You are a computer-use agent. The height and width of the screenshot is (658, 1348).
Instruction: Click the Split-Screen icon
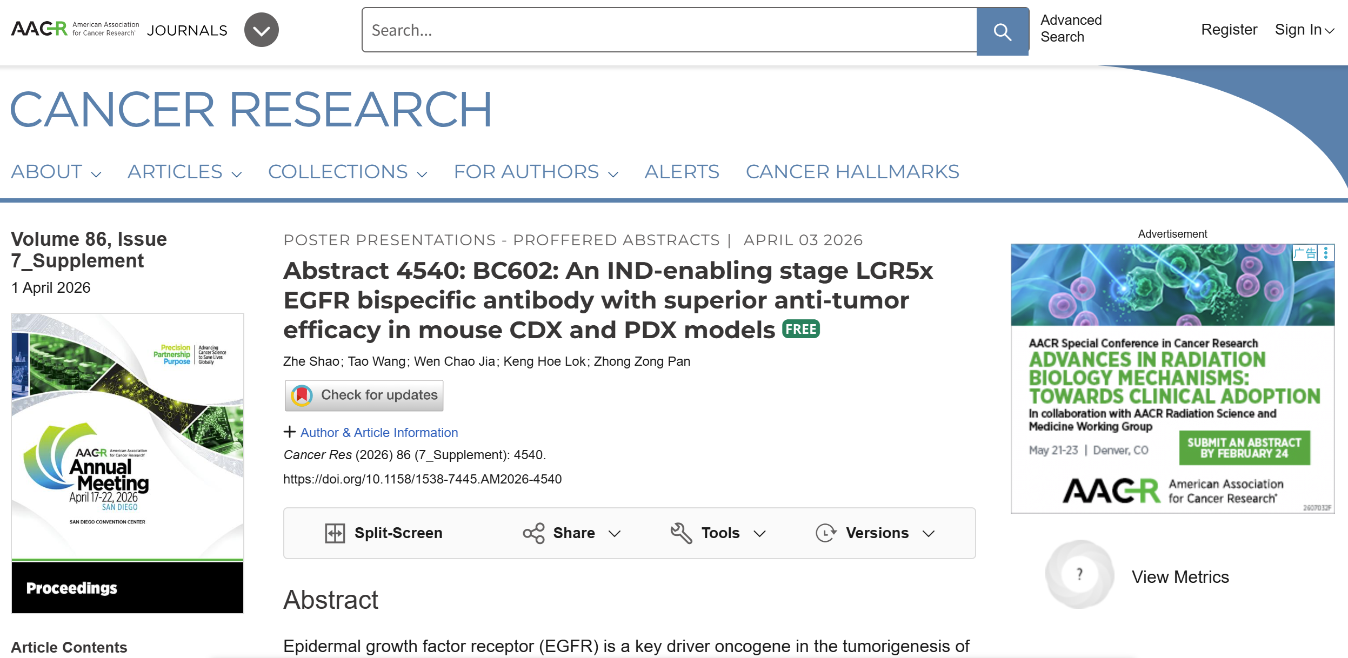tap(335, 533)
